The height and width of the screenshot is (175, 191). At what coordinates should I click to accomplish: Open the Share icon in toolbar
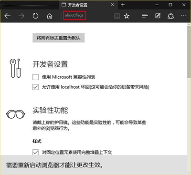(170, 16)
